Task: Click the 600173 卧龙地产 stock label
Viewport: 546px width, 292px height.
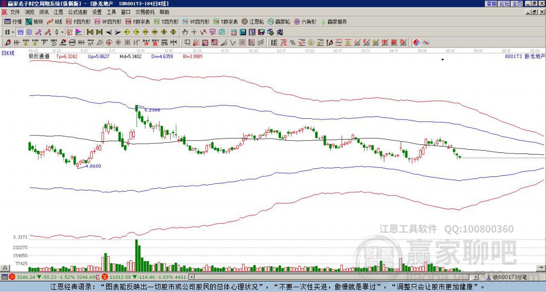Action: [x=525, y=56]
